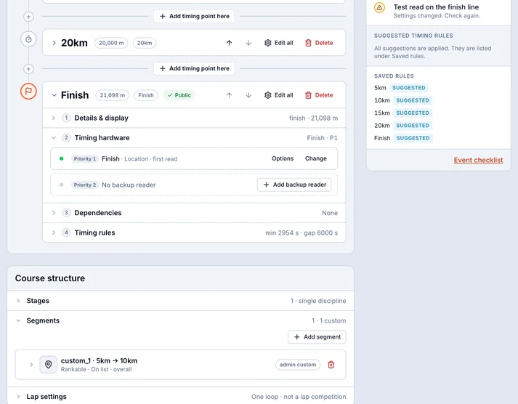Add a new segment

coord(317,337)
